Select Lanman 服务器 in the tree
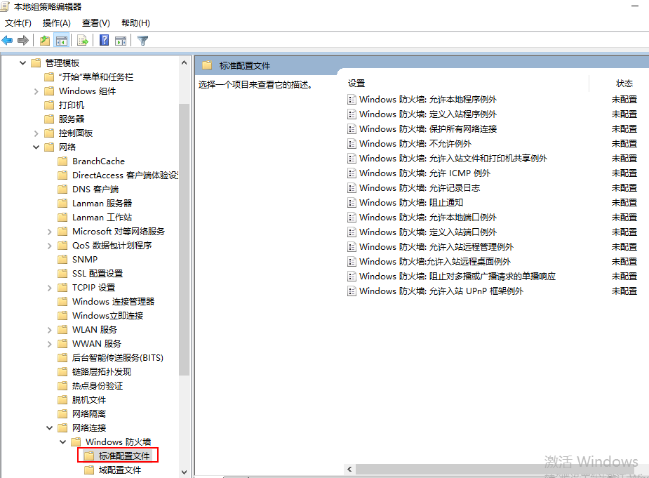 click(x=102, y=204)
